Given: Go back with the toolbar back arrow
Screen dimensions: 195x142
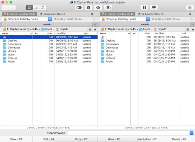Looking at the screenshot, I should pyautogui.click(x=5, y=8).
